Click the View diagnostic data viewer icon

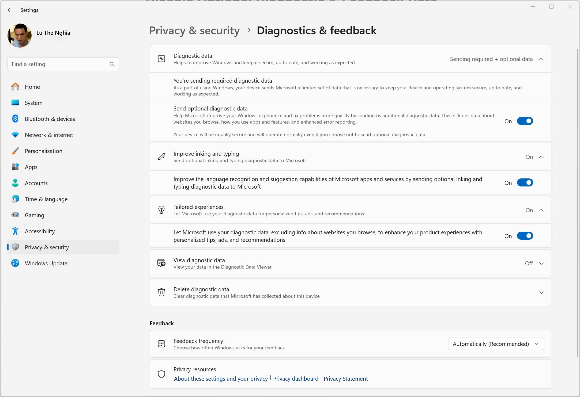click(161, 263)
